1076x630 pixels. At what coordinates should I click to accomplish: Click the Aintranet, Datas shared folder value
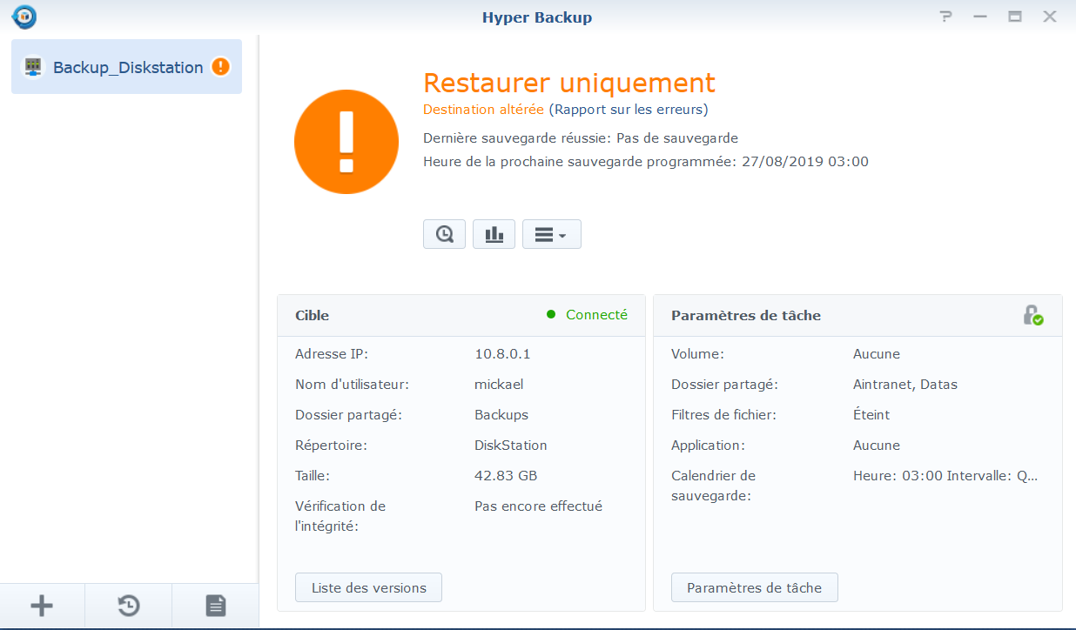point(905,385)
